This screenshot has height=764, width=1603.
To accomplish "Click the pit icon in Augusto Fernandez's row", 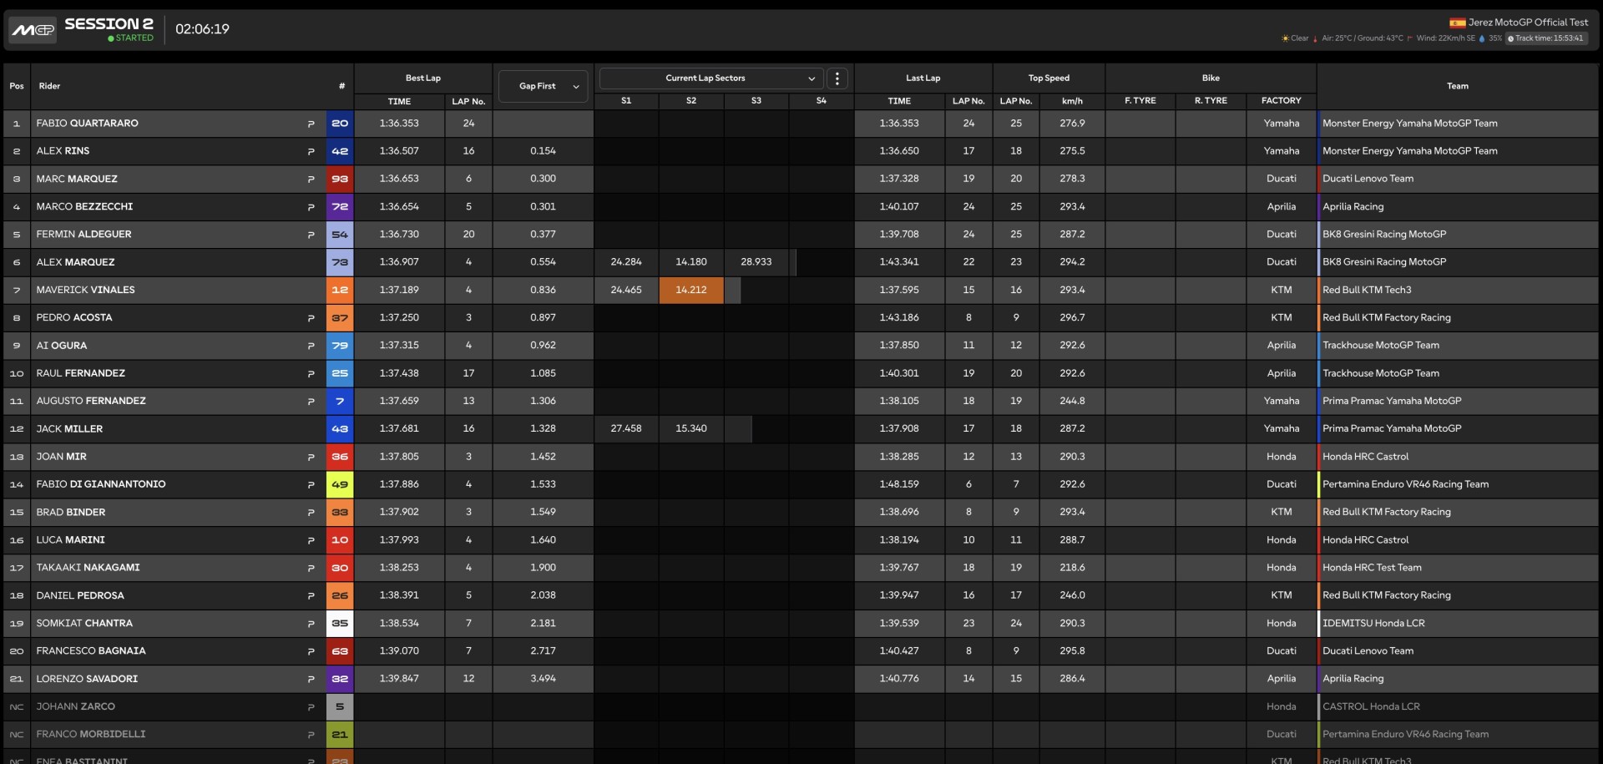I will click(311, 402).
